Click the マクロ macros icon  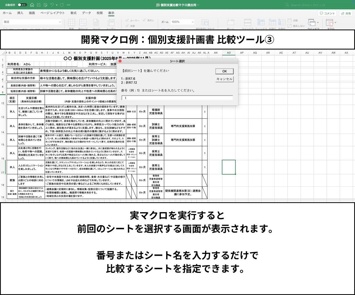tap(329, 23)
